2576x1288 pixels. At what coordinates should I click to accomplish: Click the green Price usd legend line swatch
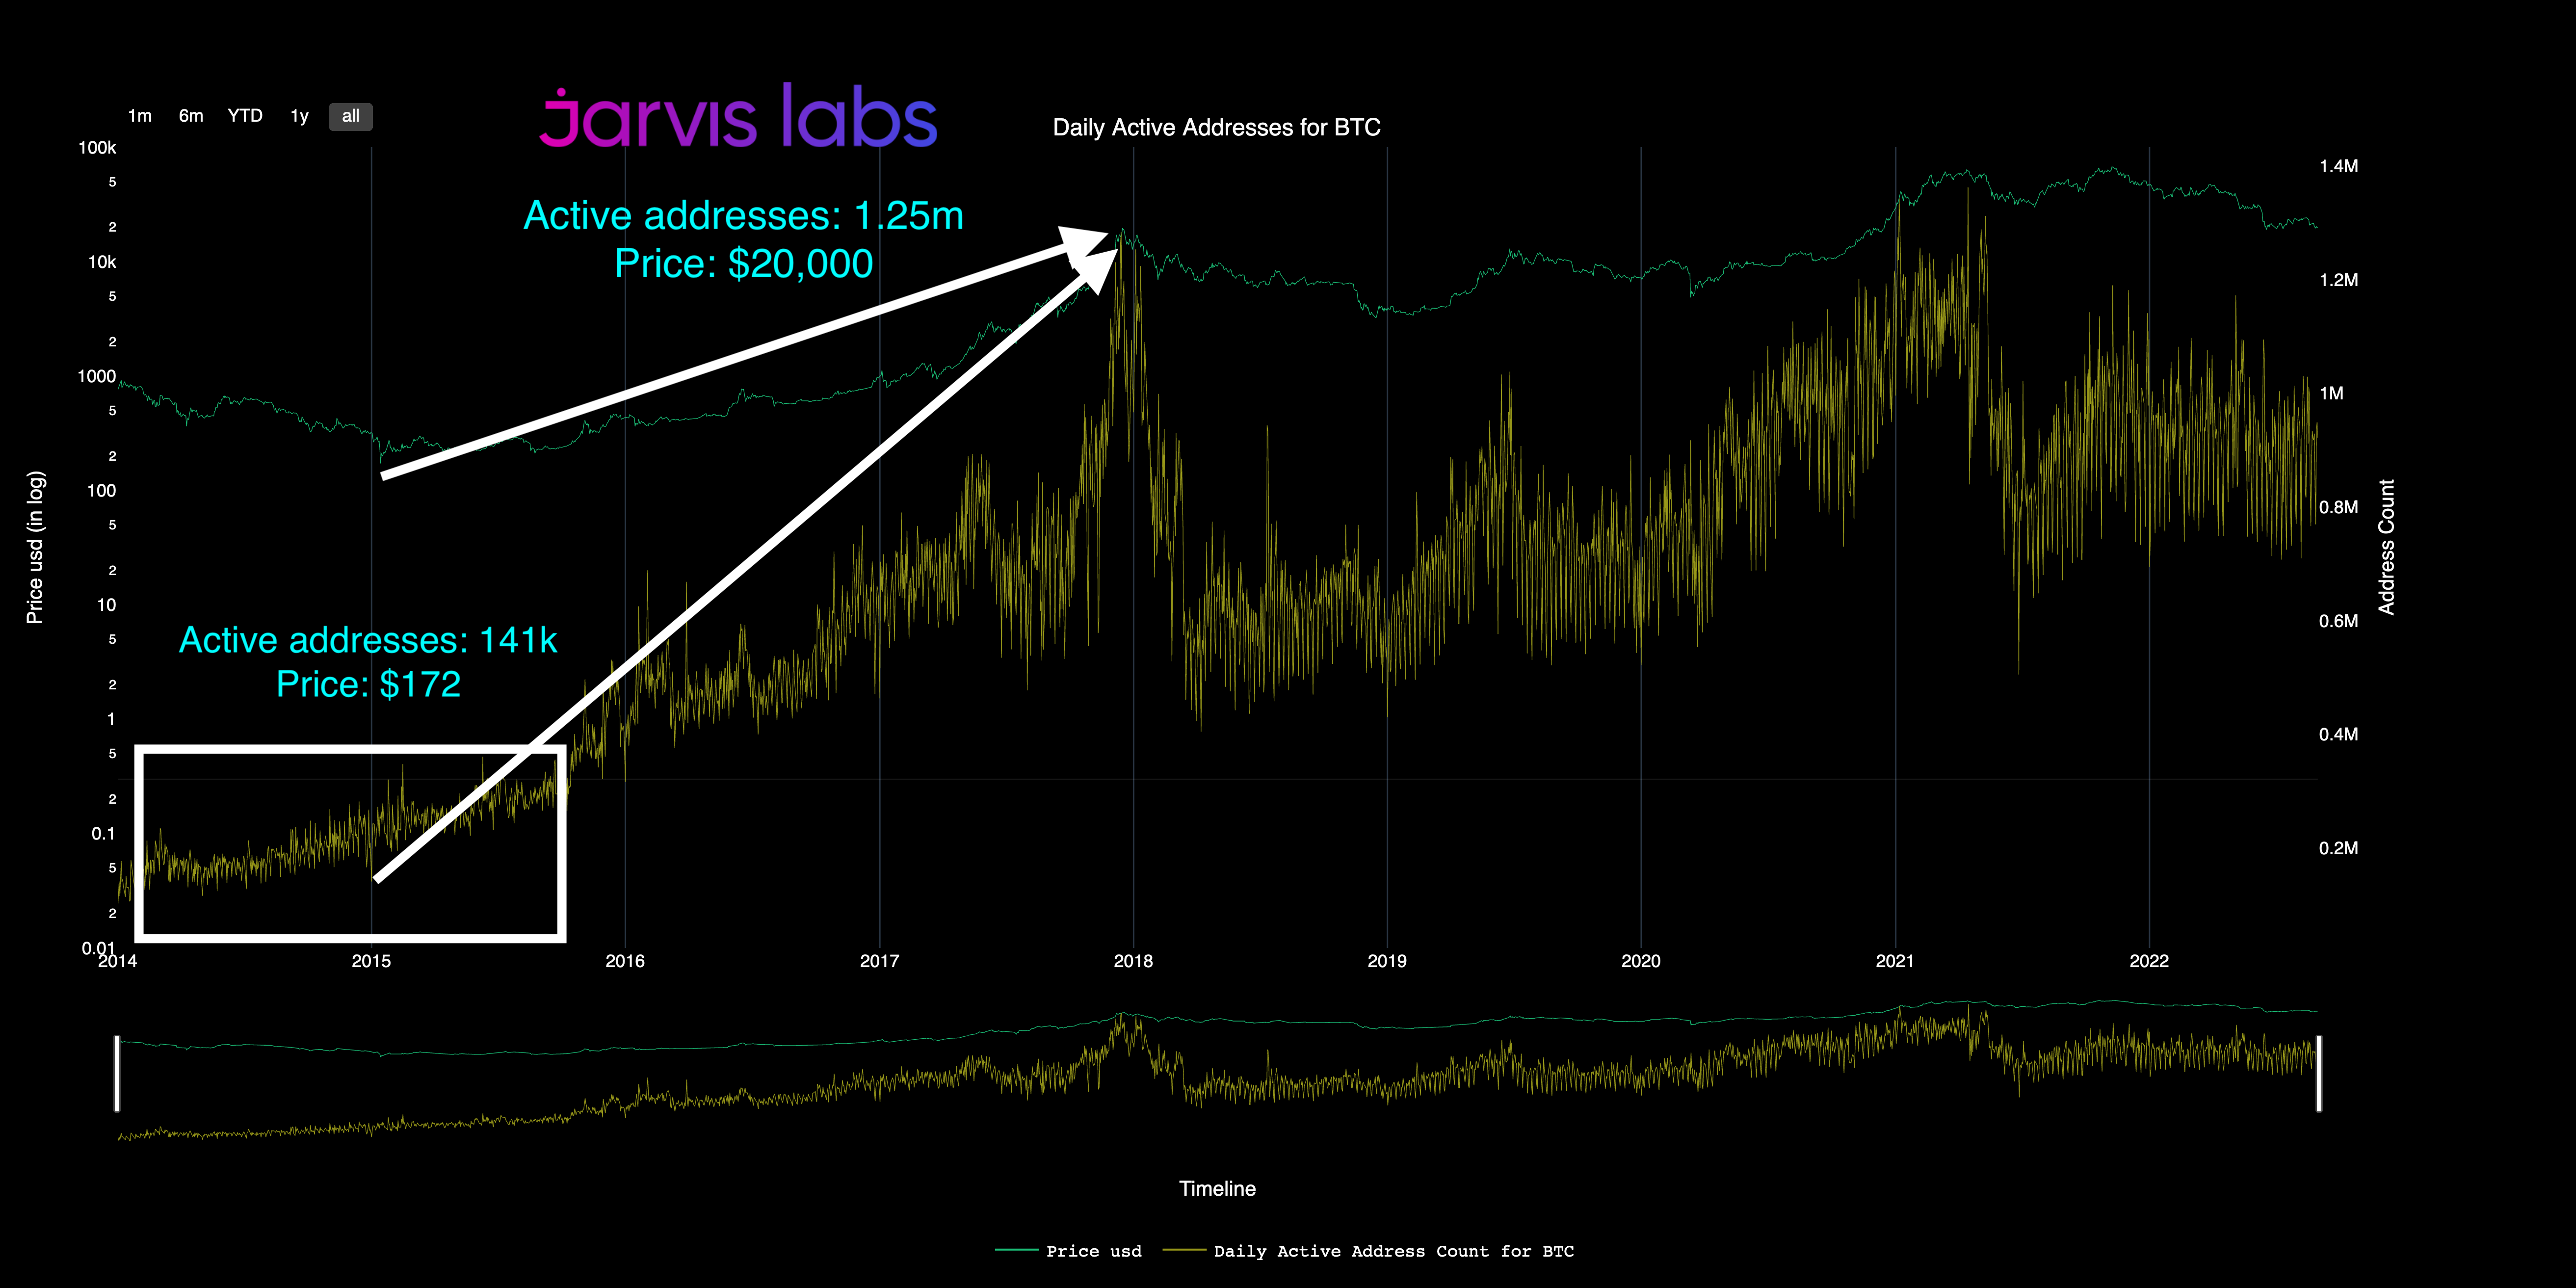[x=1016, y=1250]
